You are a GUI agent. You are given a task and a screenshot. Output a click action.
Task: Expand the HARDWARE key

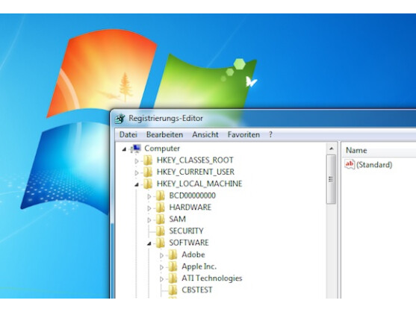click(x=149, y=208)
